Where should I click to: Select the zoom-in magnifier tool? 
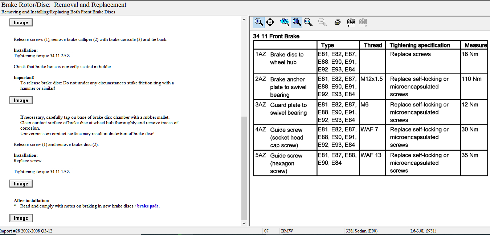coord(259,22)
